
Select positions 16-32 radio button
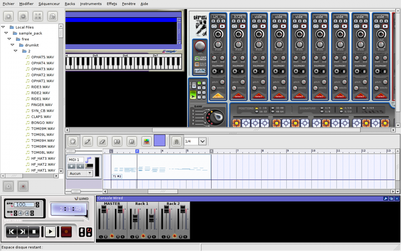(257, 112)
